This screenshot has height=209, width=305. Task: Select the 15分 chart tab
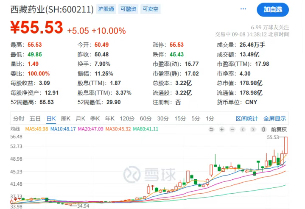(x=180, y=119)
